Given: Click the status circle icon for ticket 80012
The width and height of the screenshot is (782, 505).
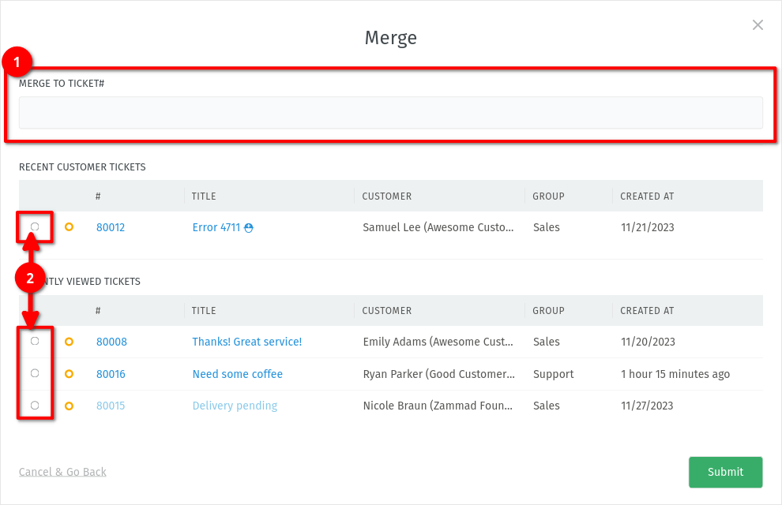Looking at the screenshot, I should [69, 227].
